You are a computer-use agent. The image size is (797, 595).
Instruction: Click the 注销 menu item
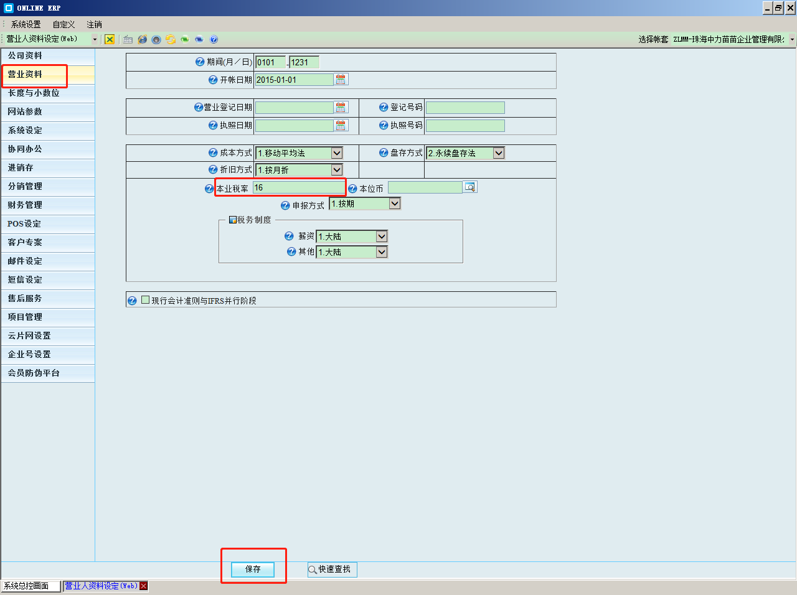[95, 24]
